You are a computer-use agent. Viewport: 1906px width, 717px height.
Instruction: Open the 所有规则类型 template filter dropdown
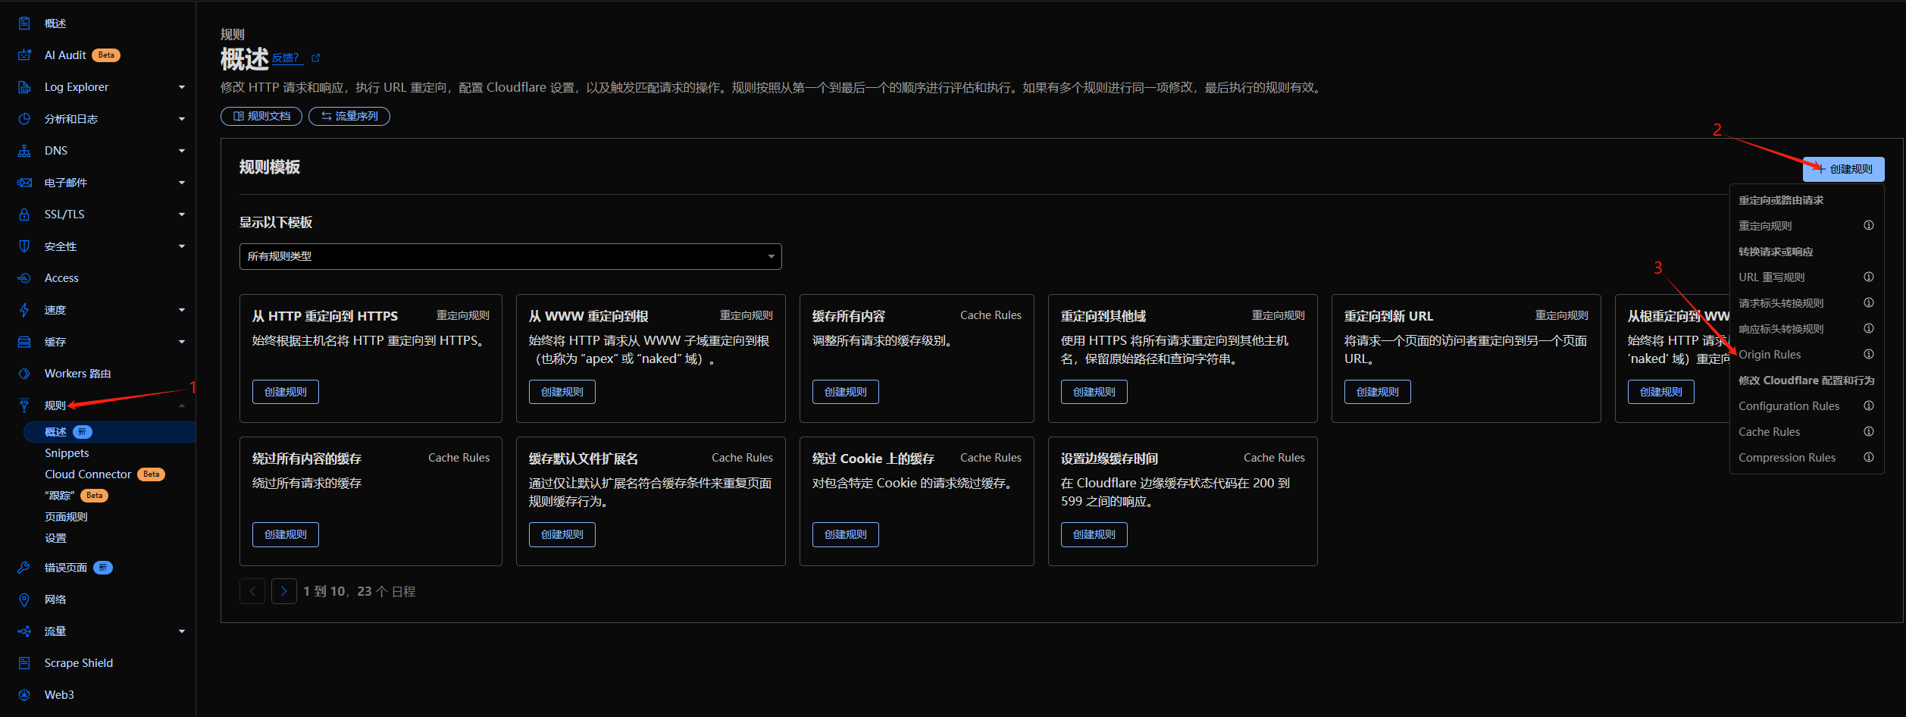510,256
